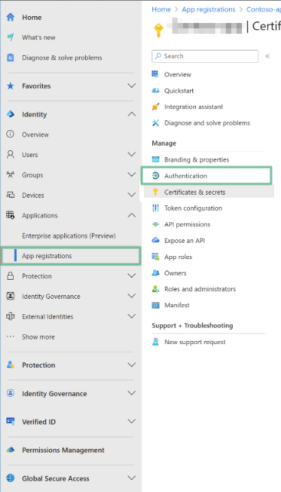This screenshot has width=281, height=492.
Task: Click the App roles grid icon
Action: pos(155,257)
